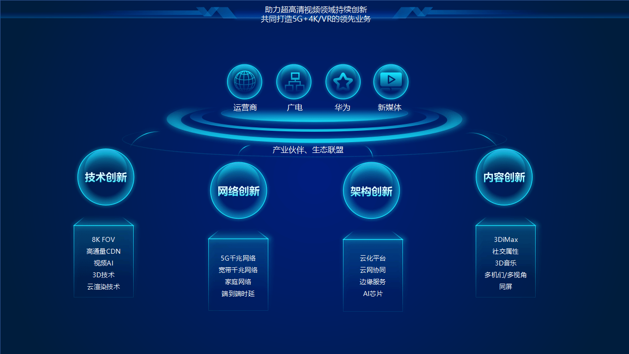Select 多机们/多视角 entry

point(506,275)
